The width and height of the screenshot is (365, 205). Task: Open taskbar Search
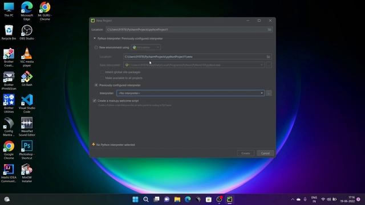pyautogui.click(x=146, y=199)
